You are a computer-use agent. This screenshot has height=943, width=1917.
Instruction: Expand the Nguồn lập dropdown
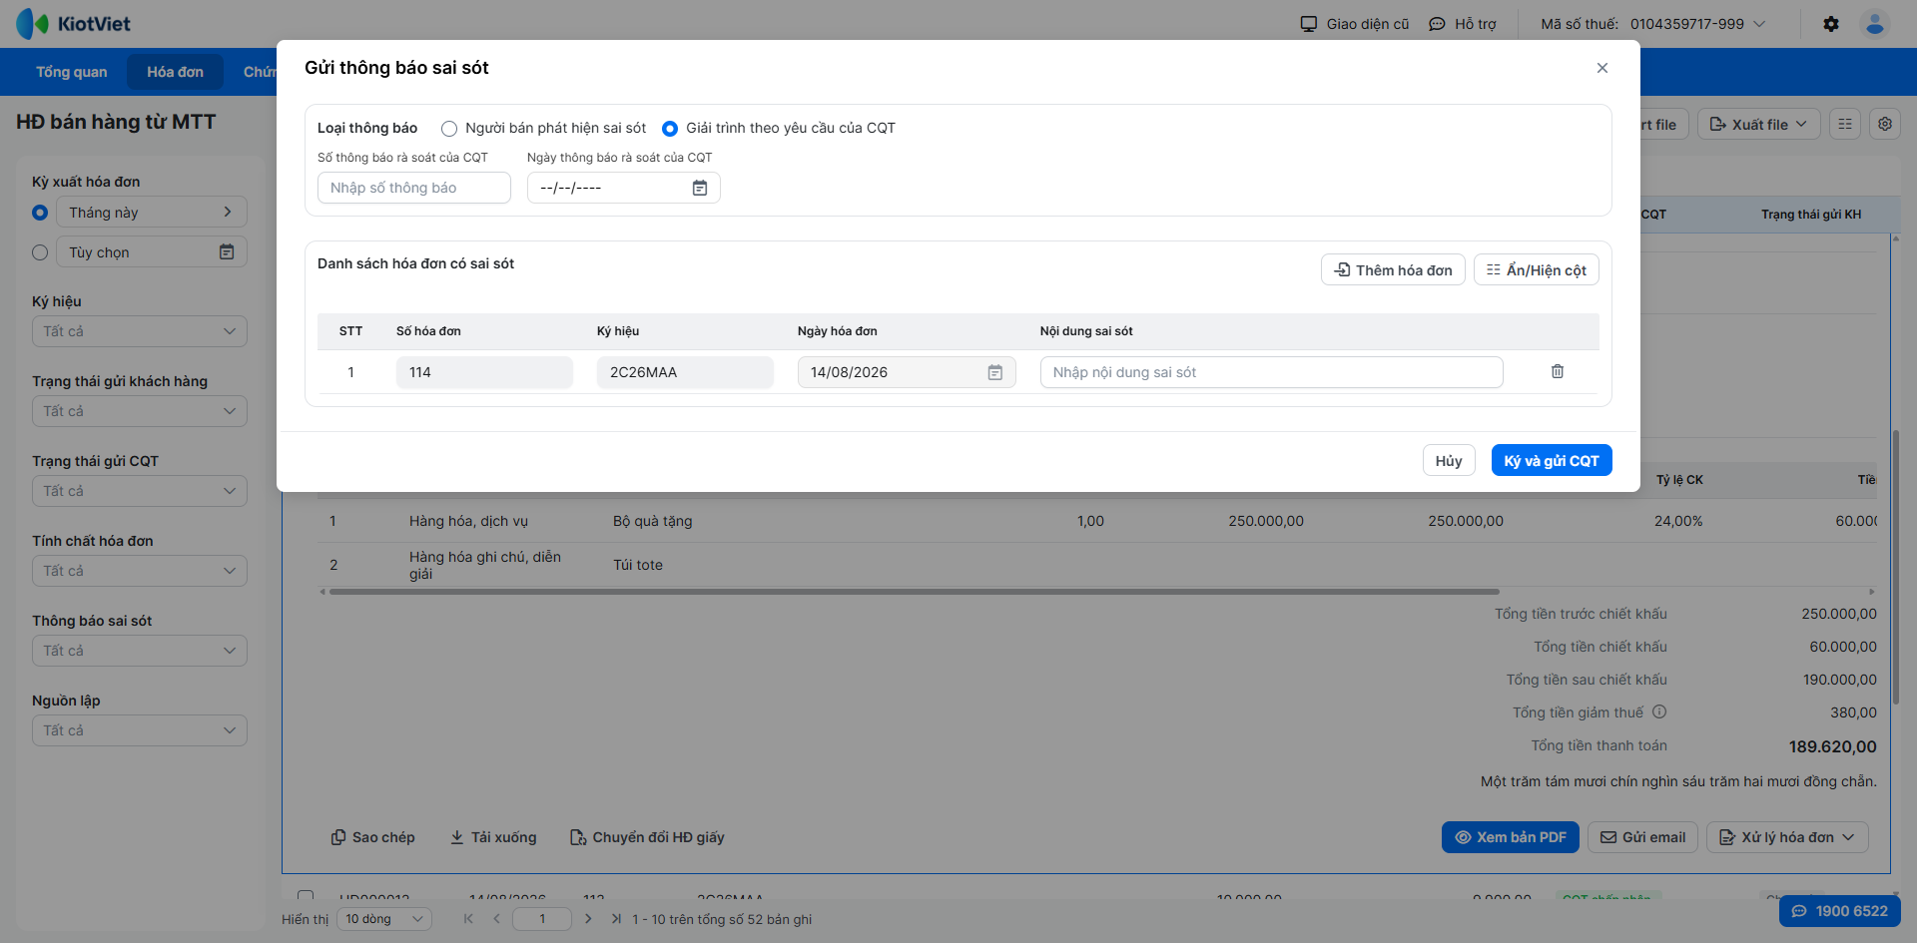click(x=140, y=730)
